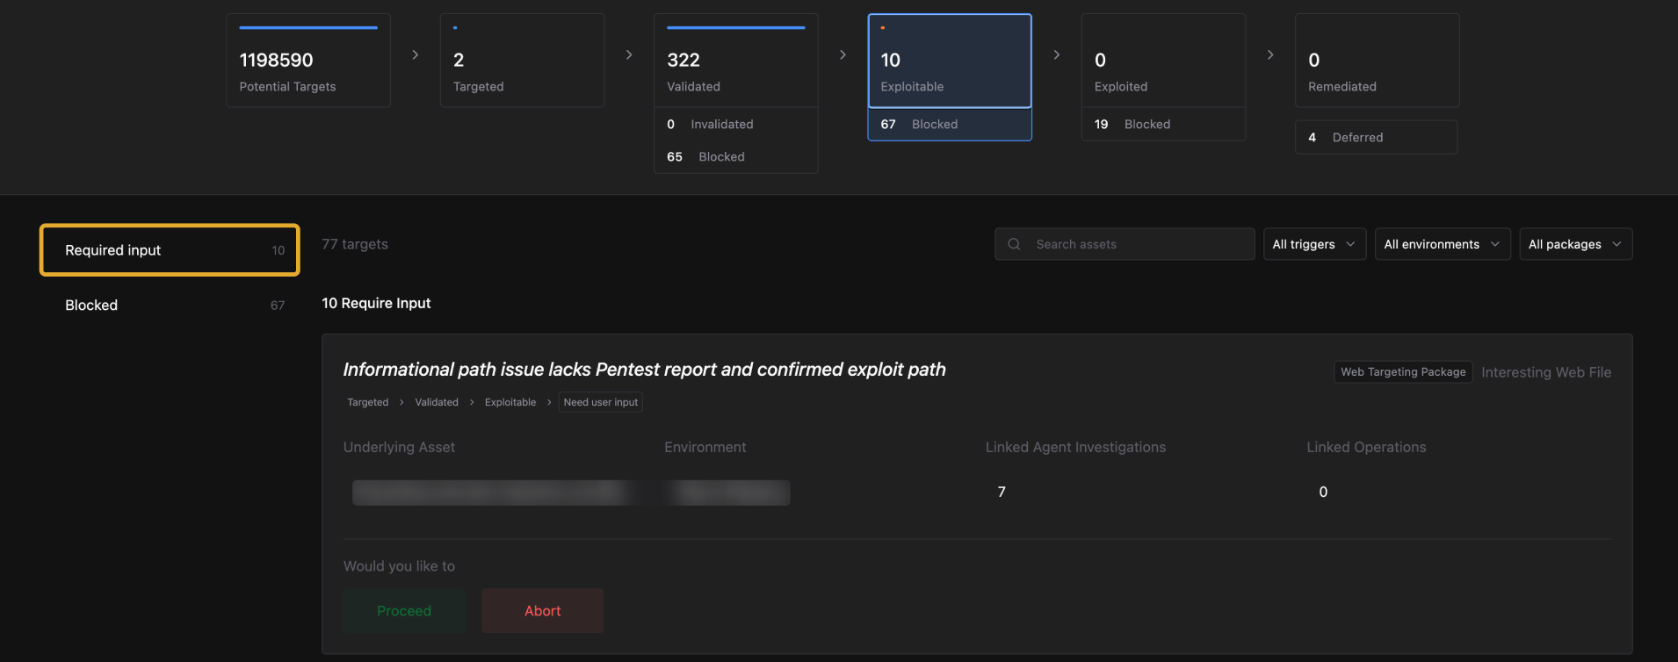Click the 77 targets count
The width and height of the screenshot is (1678, 662).
[x=355, y=244]
